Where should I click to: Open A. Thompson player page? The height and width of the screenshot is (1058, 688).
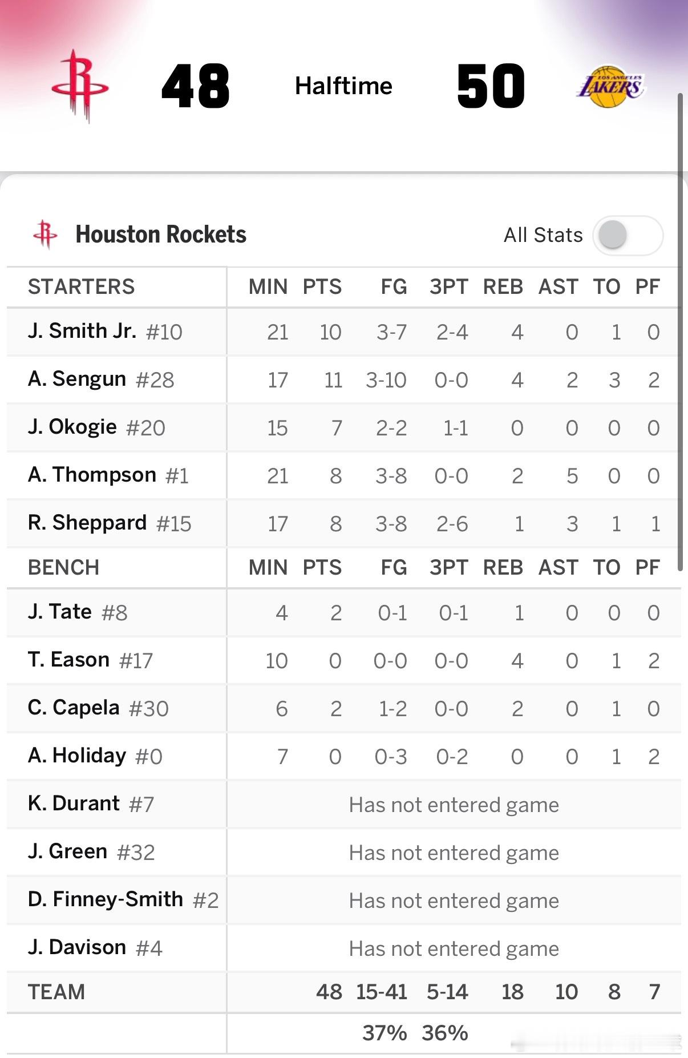tap(92, 475)
